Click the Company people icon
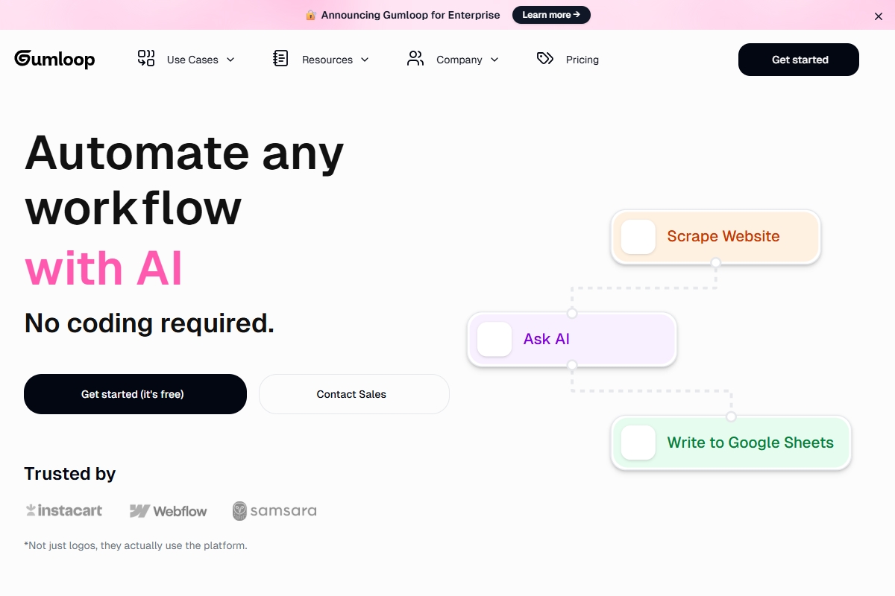Image resolution: width=895 pixels, height=596 pixels. [415, 59]
